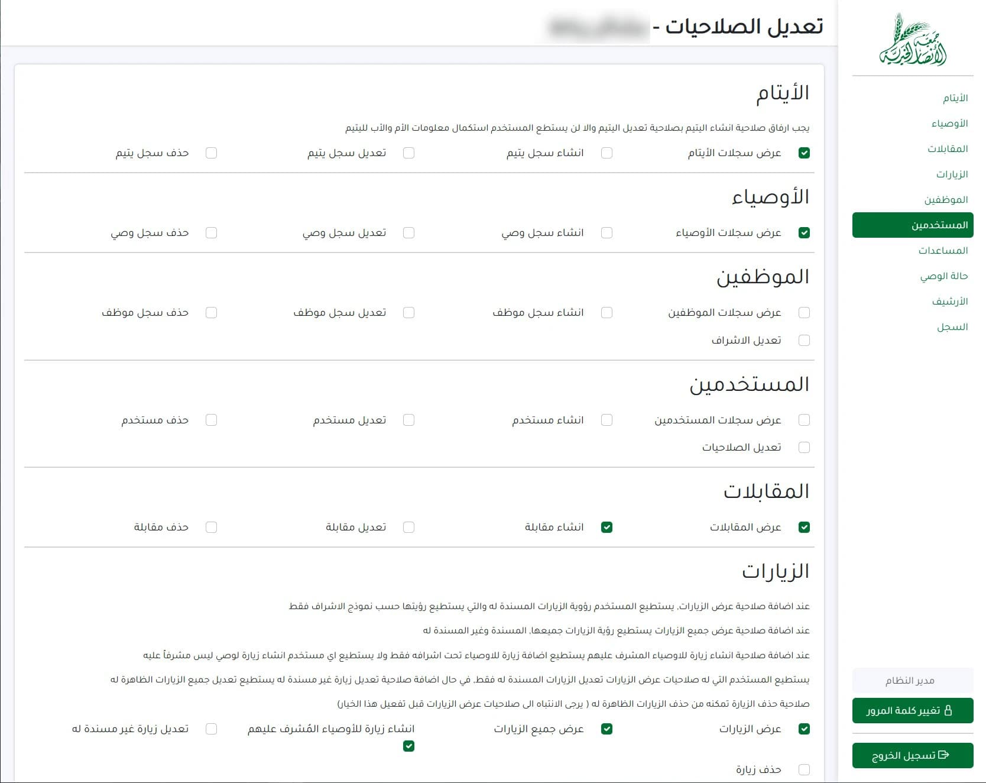Screen dimensions: 986x783
Task: Open الأوصياء in the sidebar
Action: pos(950,124)
